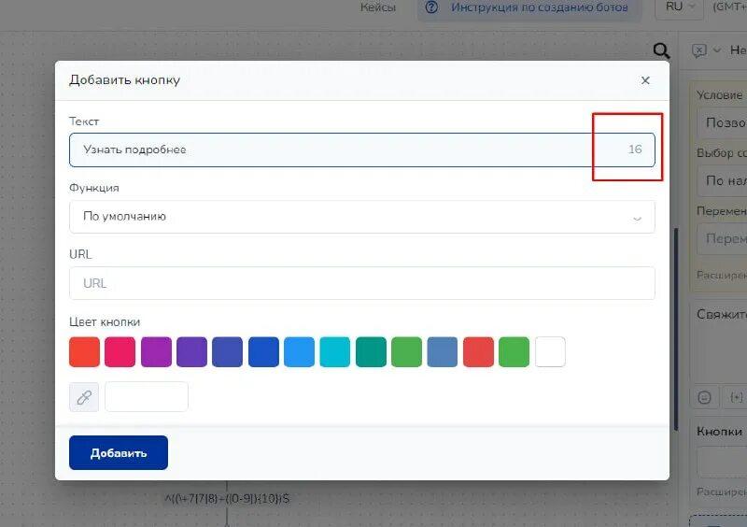Viewport: 747px width, 527px height.
Task: Pick the indigo color swatch
Action: point(227,352)
